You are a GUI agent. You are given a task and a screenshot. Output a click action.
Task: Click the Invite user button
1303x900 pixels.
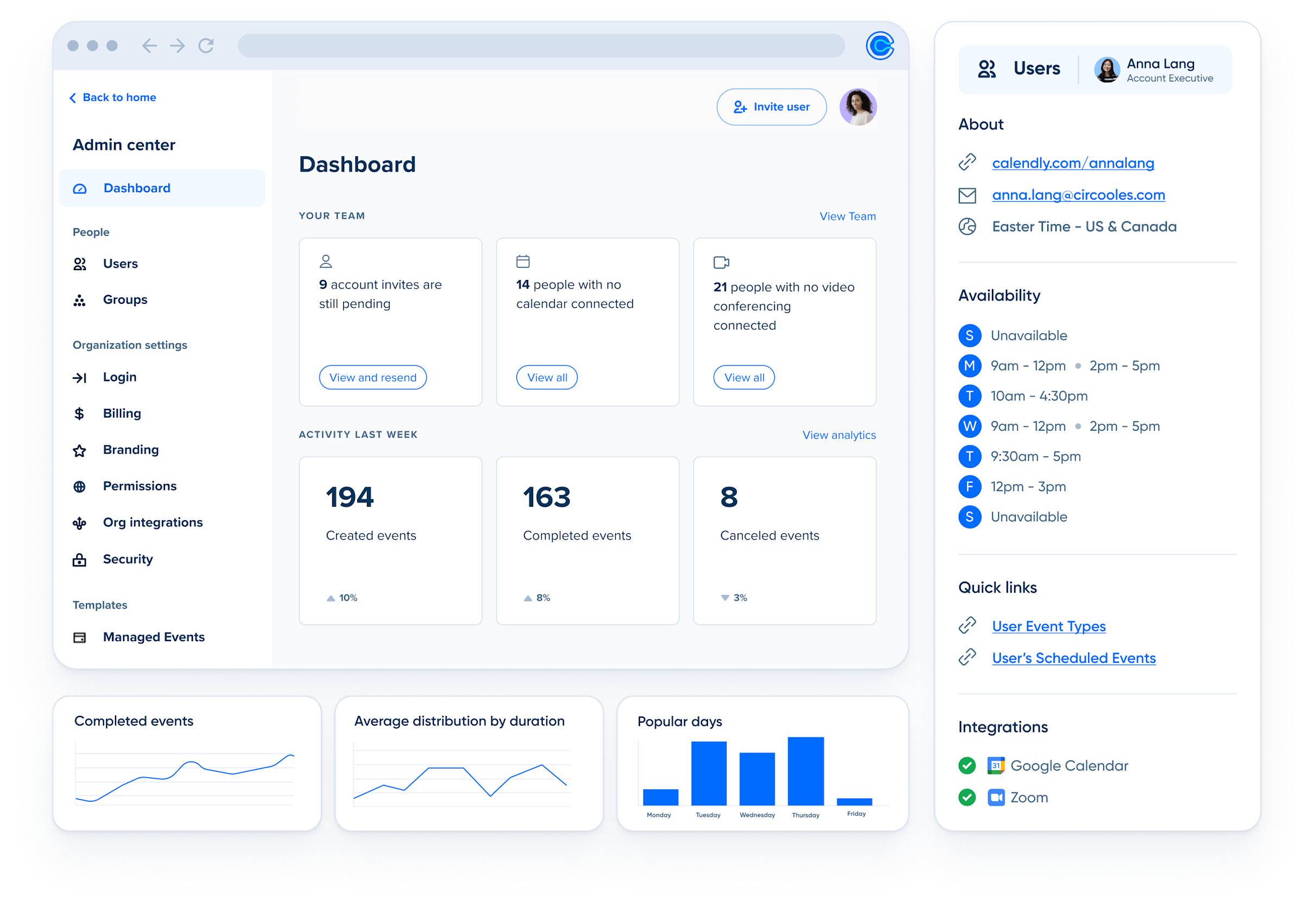click(771, 106)
